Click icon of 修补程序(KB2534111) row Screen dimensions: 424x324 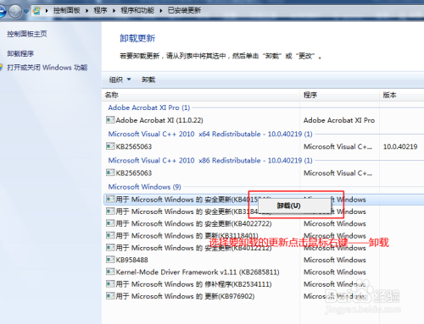pyautogui.click(x=110, y=283)
